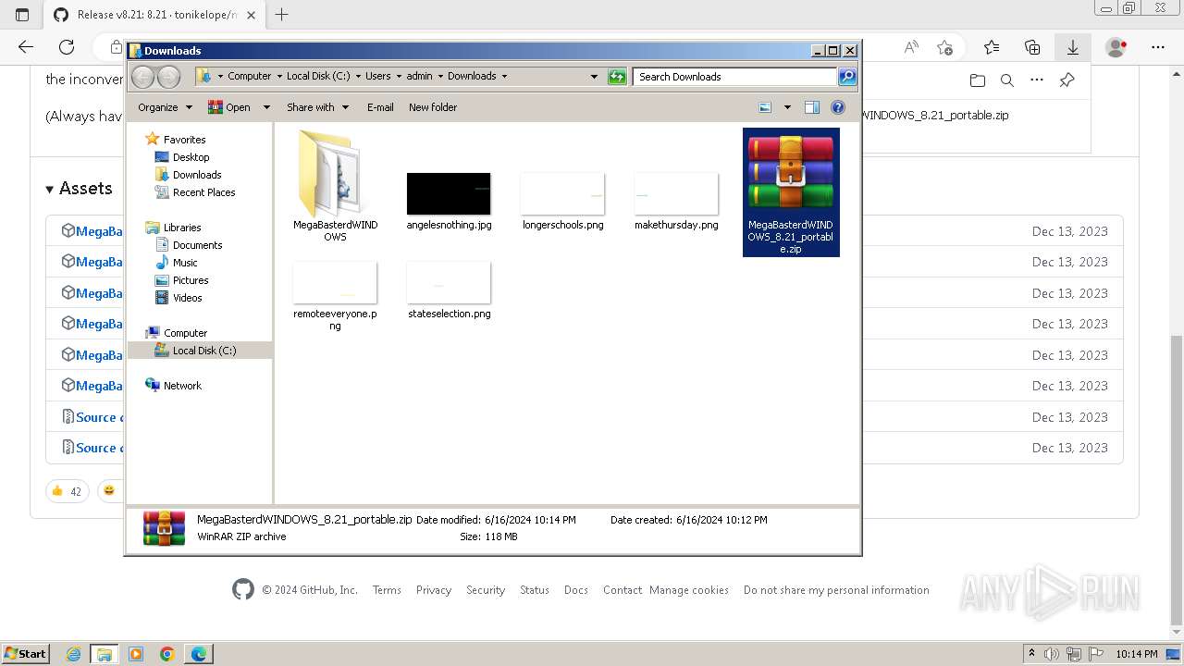The image size is (1184, 666).
Task: Click the search magnifier in Downloads window
Action: (x=846, y=77)
